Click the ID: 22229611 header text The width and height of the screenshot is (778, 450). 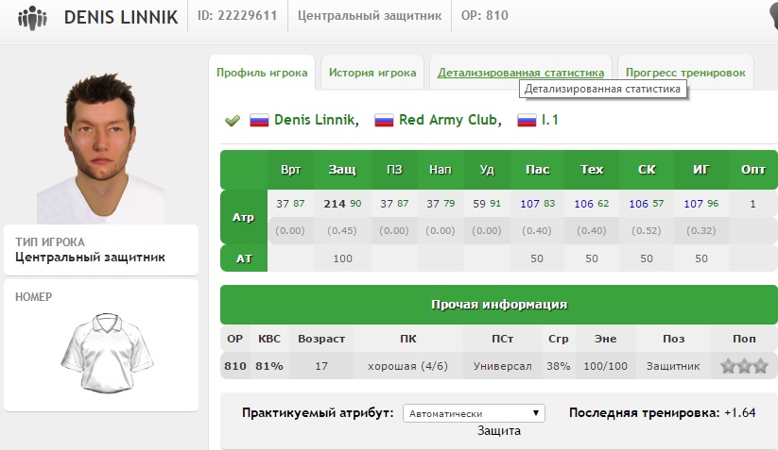click(237, 16)
